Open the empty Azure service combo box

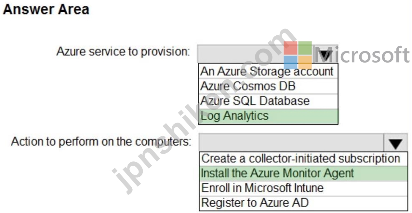coord(268,54)
